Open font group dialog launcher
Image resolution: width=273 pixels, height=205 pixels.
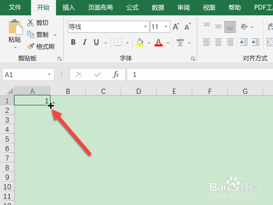click(193, 59)
